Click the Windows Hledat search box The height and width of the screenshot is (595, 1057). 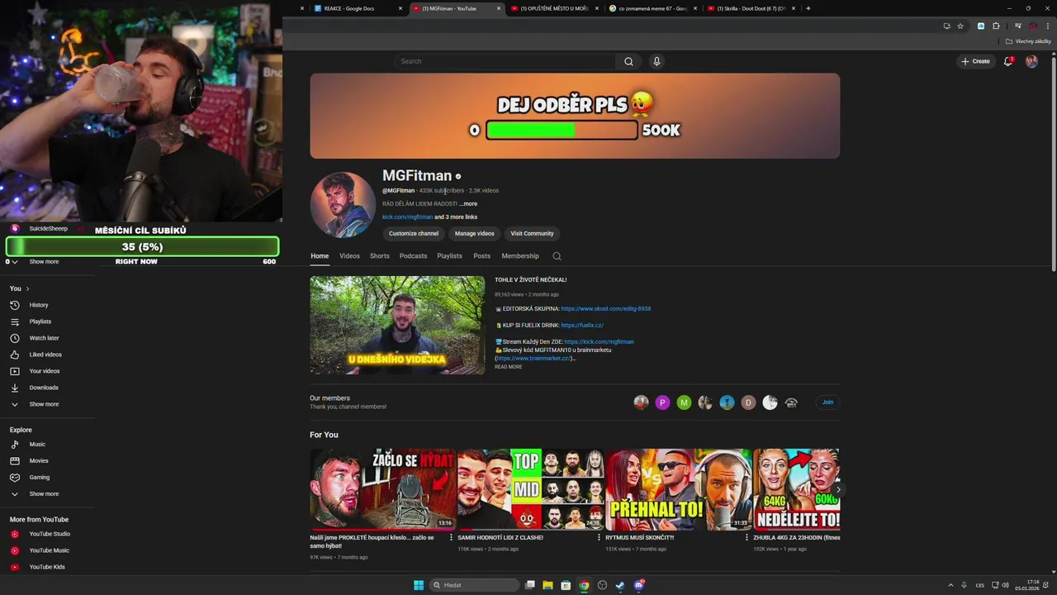pyautogui.click(x=476, y=585)
